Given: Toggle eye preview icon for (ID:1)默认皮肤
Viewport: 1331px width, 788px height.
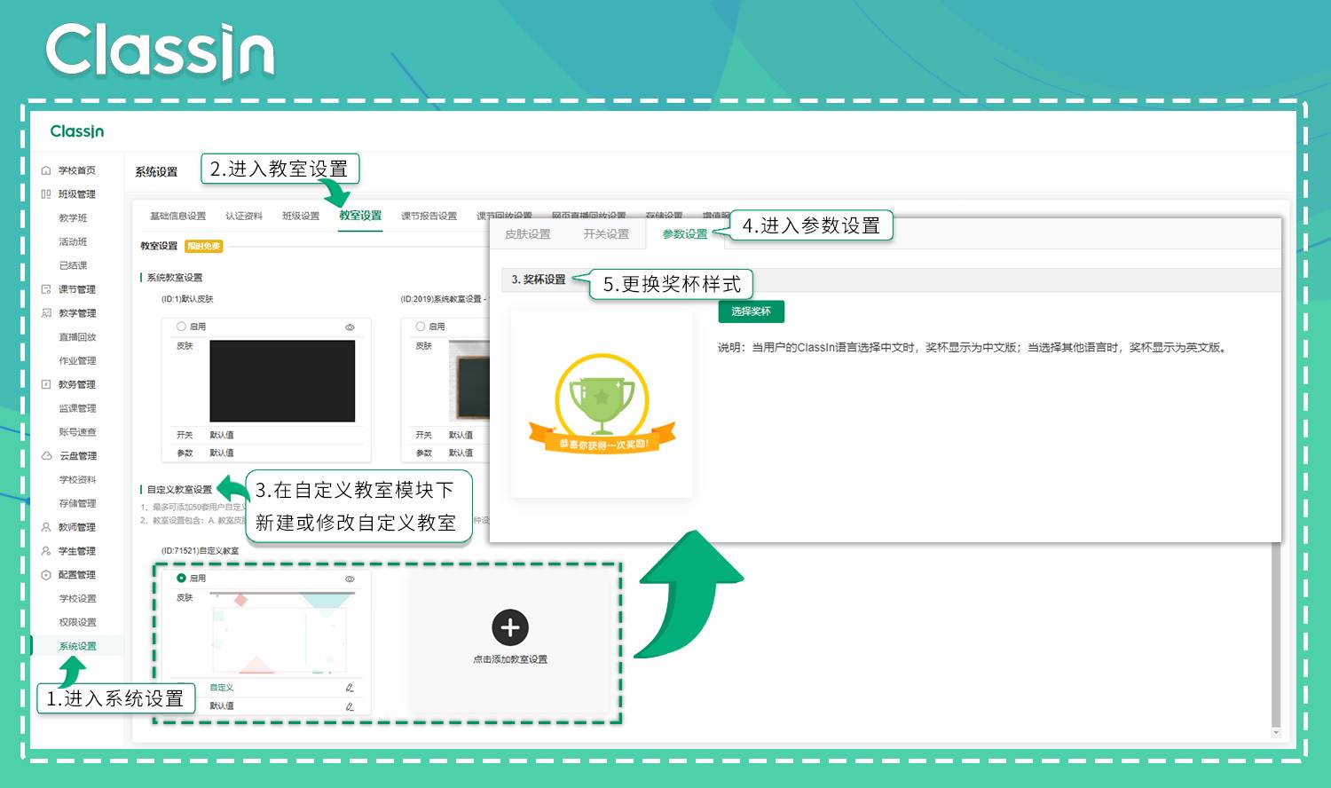Looking at the screenshot, I should pyautogui.click(x=350, y=327).
